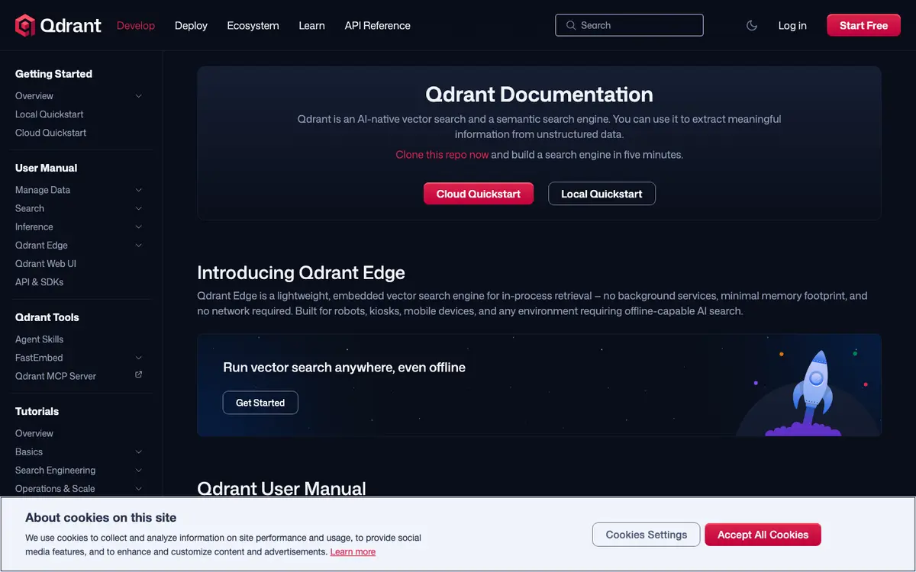Open the API Reference nav item

(x=377, y=25)
